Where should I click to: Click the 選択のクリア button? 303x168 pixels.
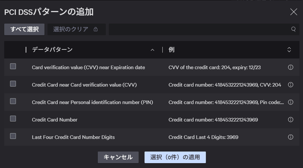(77, 30)
